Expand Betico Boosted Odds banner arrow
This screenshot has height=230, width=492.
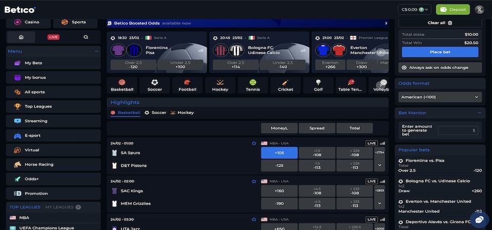click(x=386, y=23)
